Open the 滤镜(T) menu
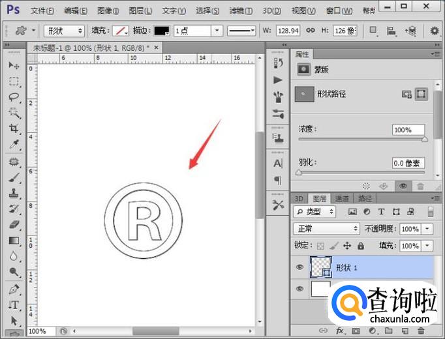Screen dimensions: 445x339 [242, 10]
